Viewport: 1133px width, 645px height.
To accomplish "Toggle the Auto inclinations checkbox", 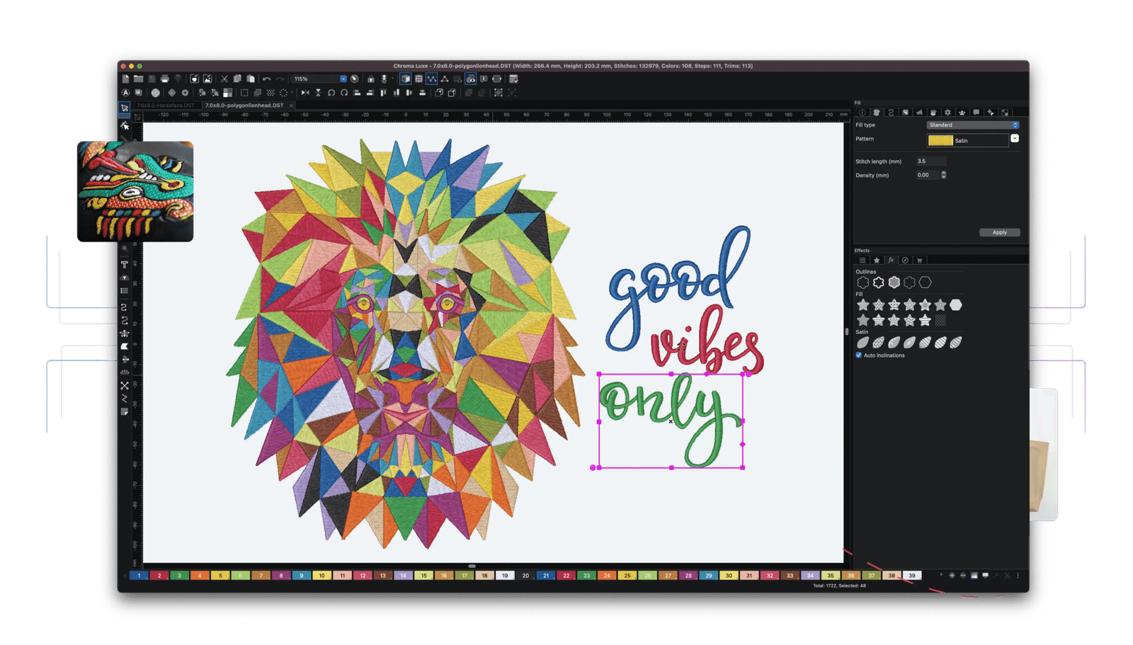I will (859, 355).
